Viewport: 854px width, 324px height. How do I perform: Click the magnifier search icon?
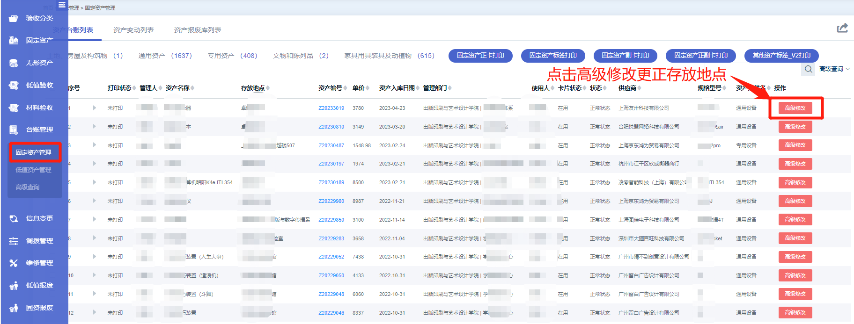coord(809,69)
